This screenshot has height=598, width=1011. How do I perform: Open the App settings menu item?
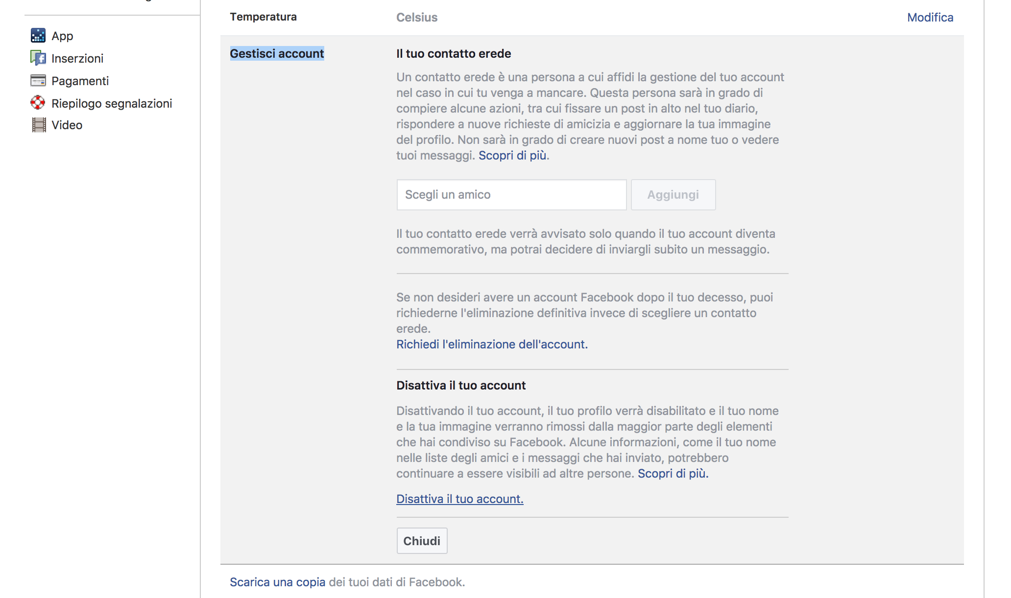pos(62,36)
